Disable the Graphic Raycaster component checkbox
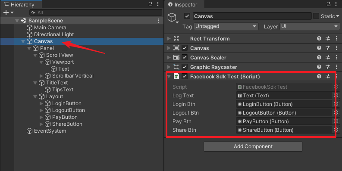The width and height of the screenshot is (342, 171). point(185,67)
